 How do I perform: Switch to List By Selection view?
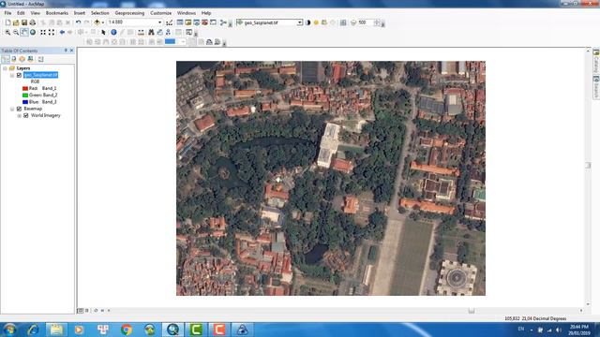tap(31, 59)
